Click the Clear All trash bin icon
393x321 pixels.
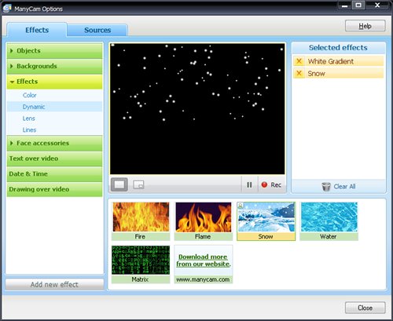coord(326,187)
